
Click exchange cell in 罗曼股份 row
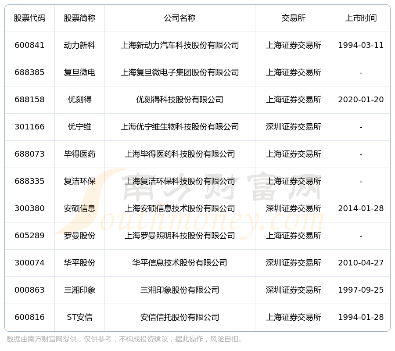tap(294, 236)
